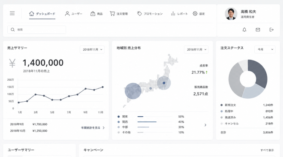Open the 今月 order status dropdown
Image resolution: width=283 pixels, height=157 pixels.
[265, 49]
